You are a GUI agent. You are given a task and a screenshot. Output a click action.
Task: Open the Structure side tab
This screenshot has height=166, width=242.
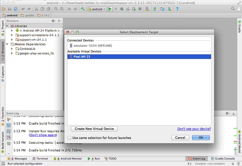coord(3,51)
